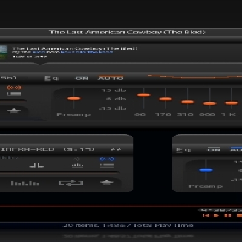242x242 pixels.
Task: Open the blue album link in track info
Action: click(x=87, y=52)
